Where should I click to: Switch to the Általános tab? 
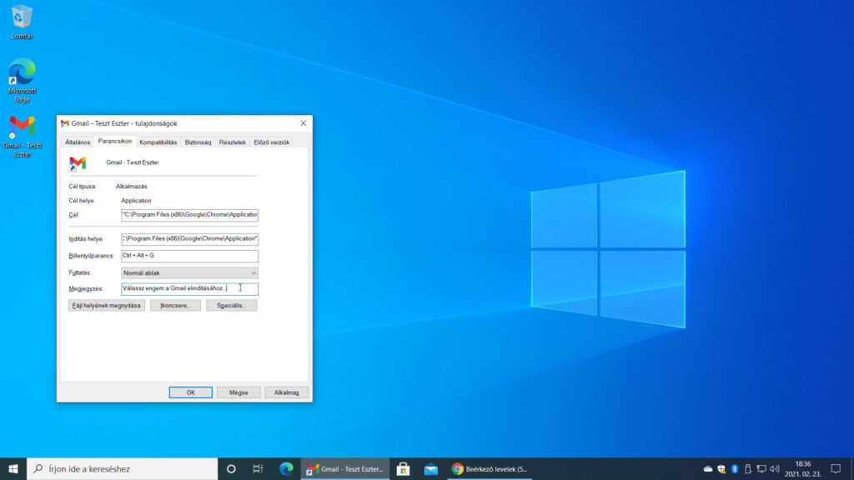tap(78, 142)
